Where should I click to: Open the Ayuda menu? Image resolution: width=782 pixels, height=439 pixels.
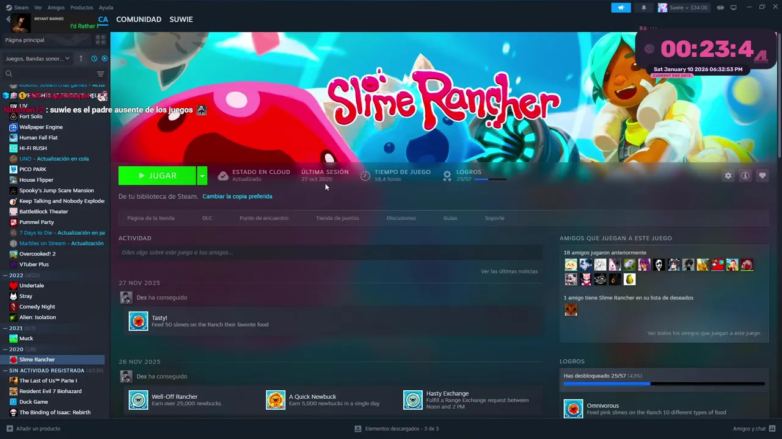[106, 7]
